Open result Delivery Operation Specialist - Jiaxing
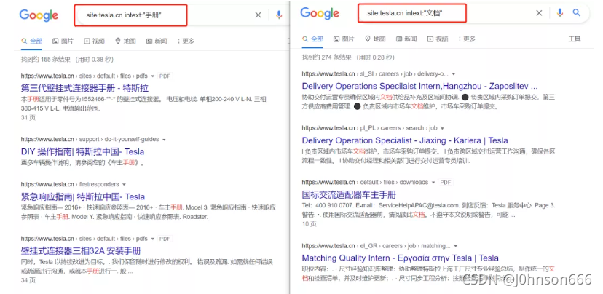 tap(405, 140)
